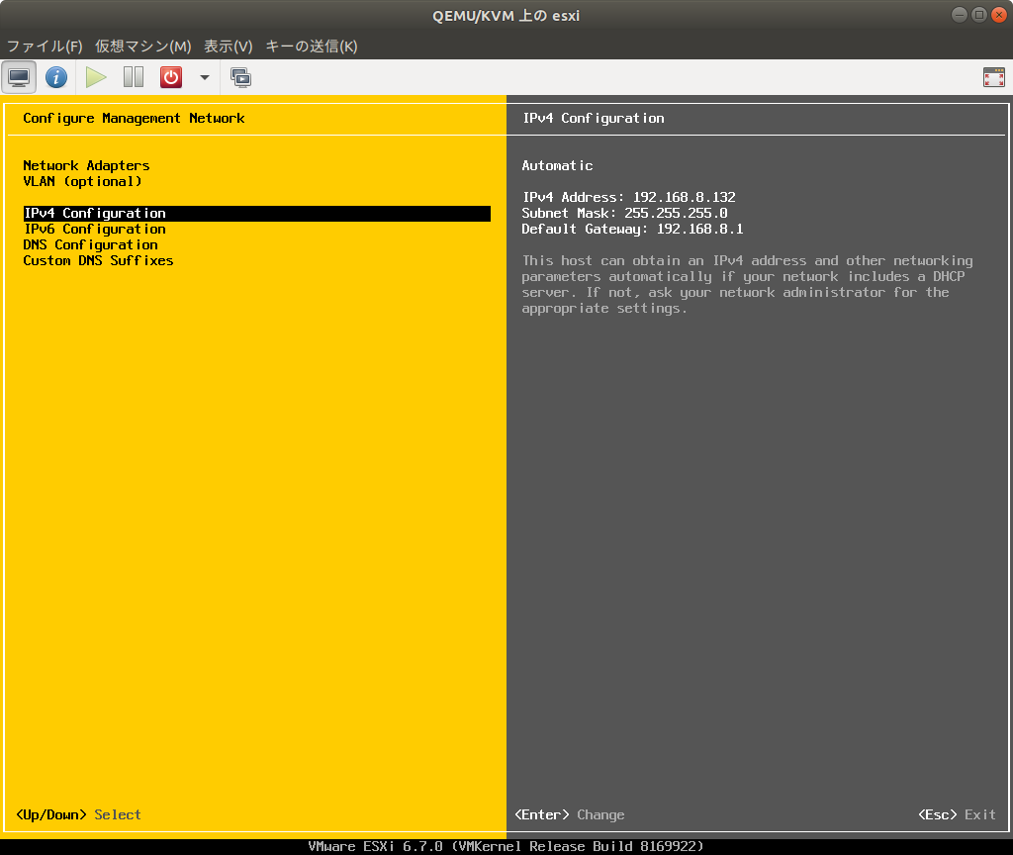This screenshot has height=855, width=1013.
Task: Click the Subnet Mask 255.255.255.0 line
Action: [x=625, y=214]
